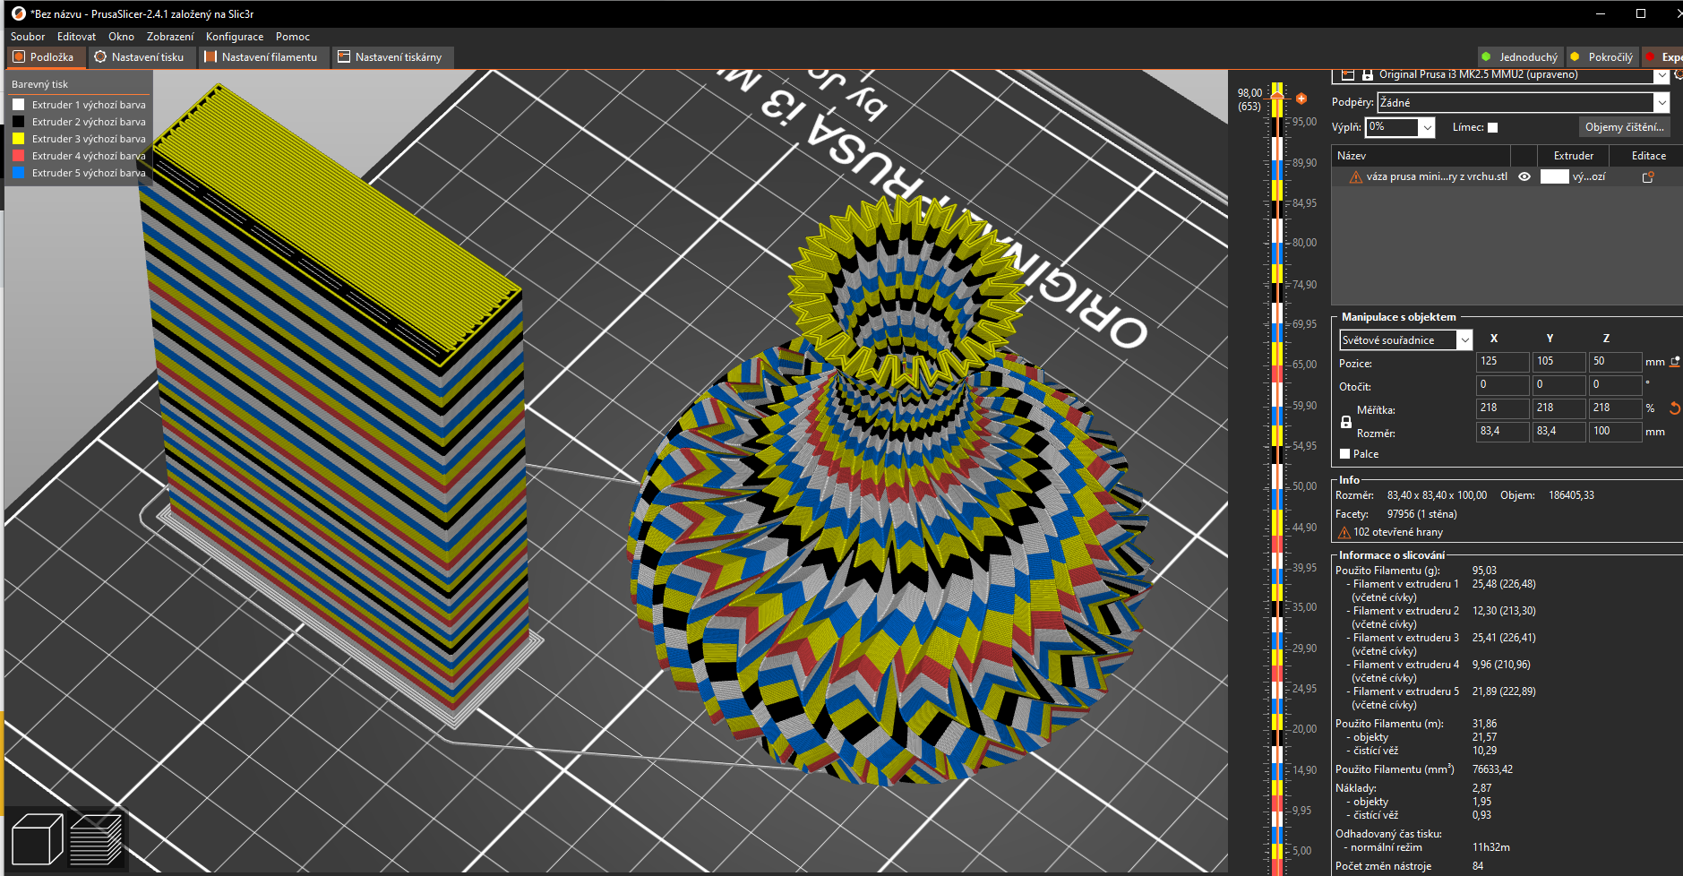Select the Pokročilý mode button
This screenshot has height=876, width=1683.
pyautogui.click(x=1601, y=57)
